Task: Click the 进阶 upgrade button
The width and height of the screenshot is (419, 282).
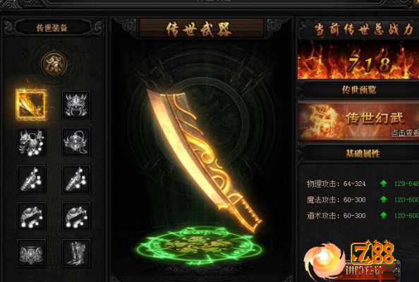Action: [372, 270]
